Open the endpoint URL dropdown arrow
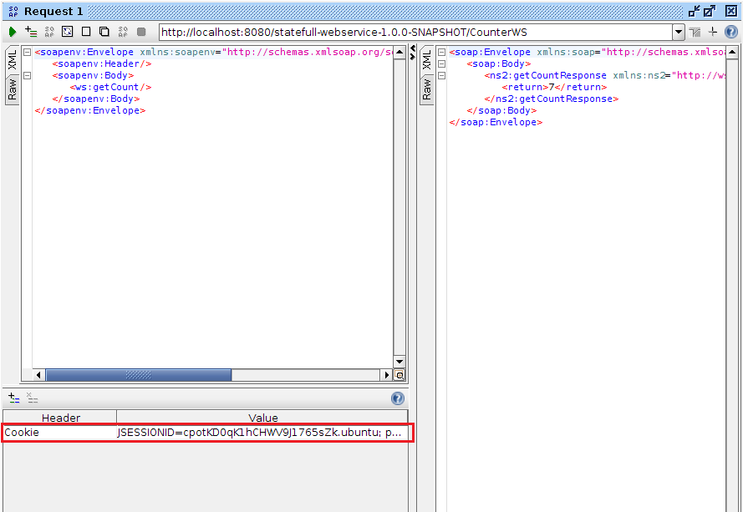The height and width of the screenshot is (512, 743). point(678,33)
